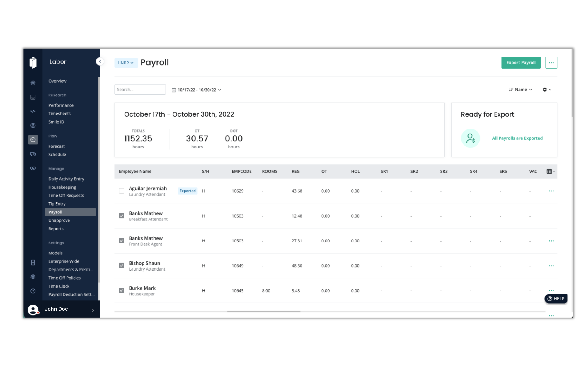The height and width of the screenshot is (366, 586).
Task: Go to Daily Activity Entry menu item
Action: (66, 179)
